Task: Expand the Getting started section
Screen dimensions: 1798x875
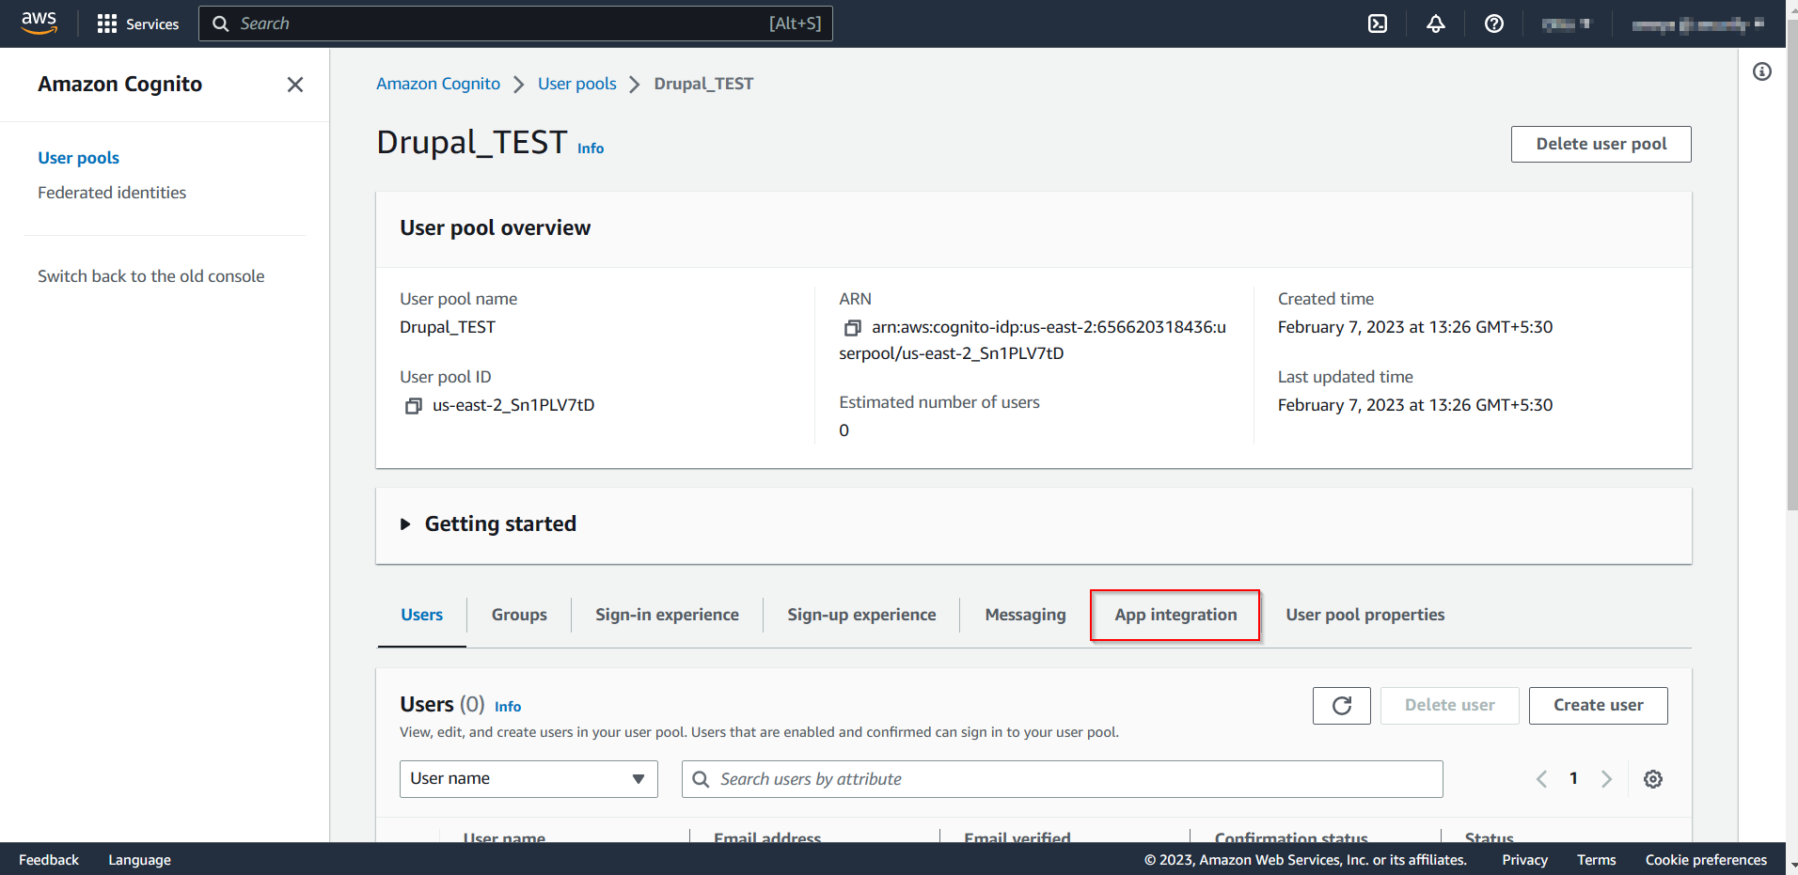Action: [x=405, y=524]
